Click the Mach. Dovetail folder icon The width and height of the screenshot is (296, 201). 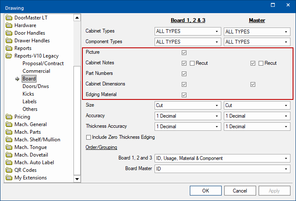(8, 155)
